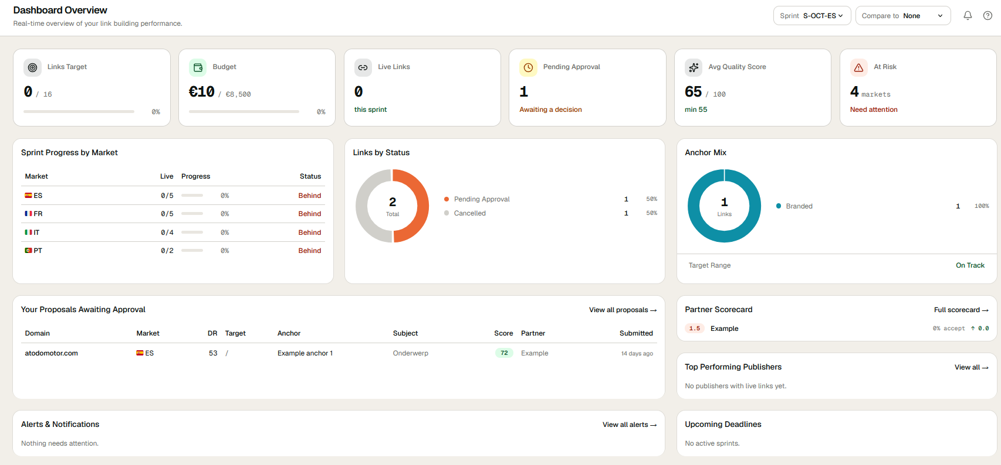Click the ES flag in the atodomotor.com row
Viewport: 1001px width, 465px height.
(140, 353)
